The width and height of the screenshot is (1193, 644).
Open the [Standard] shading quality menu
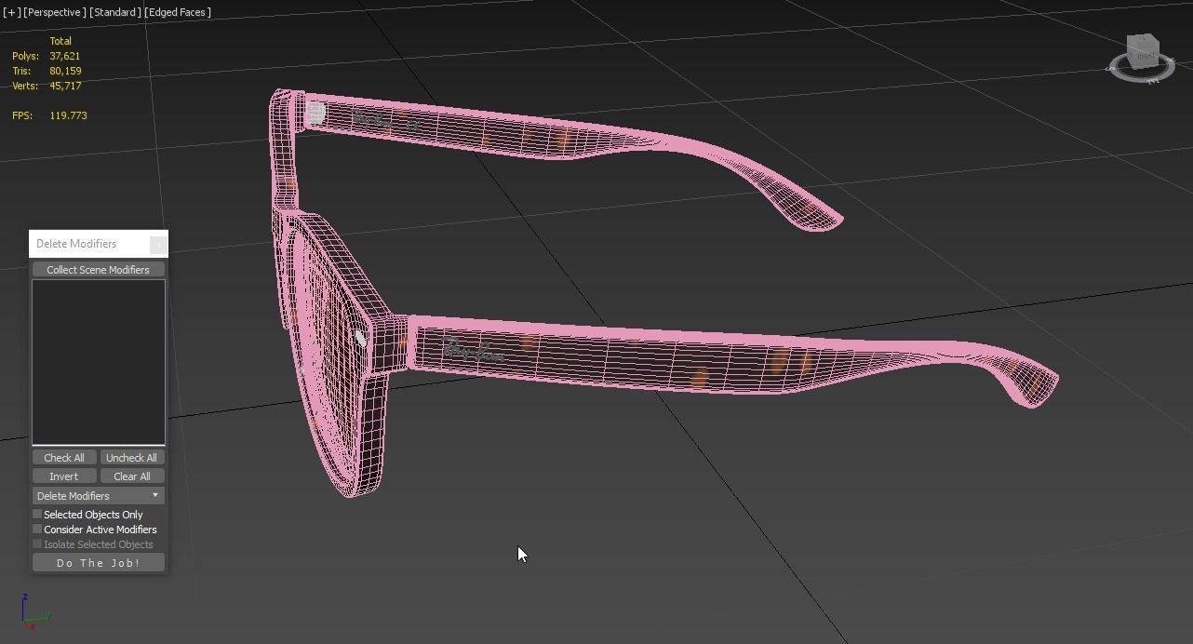(x=115, y=12)
